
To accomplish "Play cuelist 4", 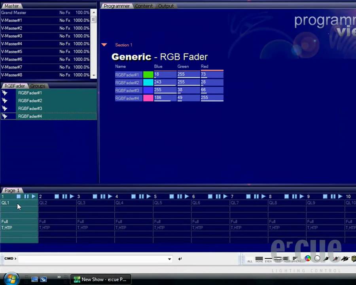I will pos(149,196).
